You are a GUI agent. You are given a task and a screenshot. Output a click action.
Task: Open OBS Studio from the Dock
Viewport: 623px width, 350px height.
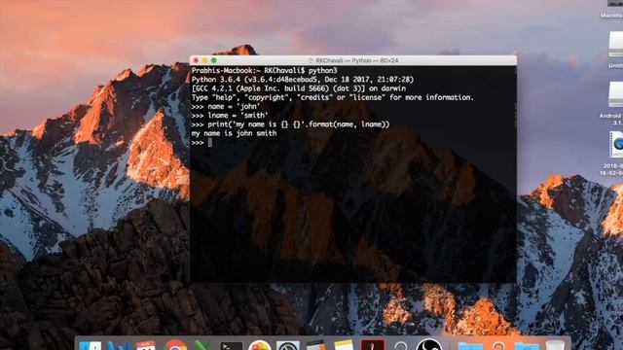point(429,344)
